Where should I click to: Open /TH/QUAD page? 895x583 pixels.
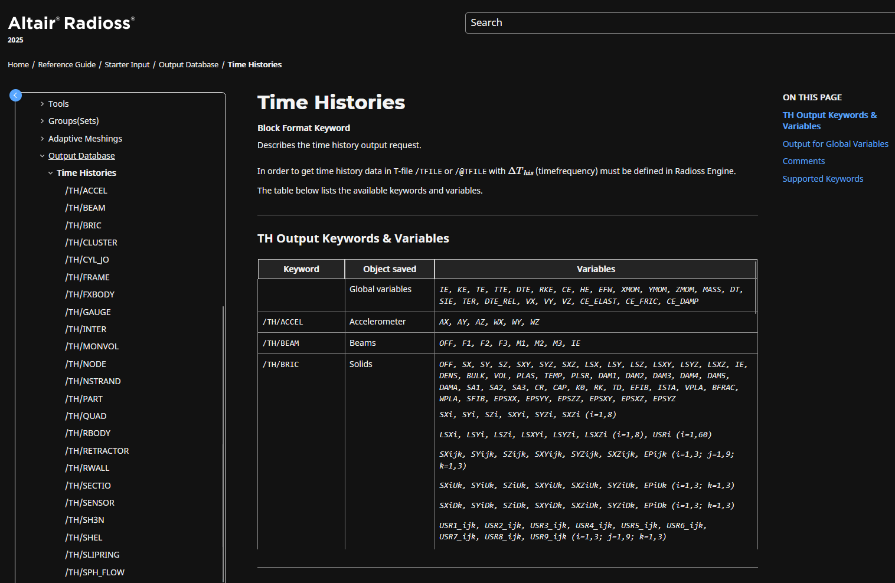(86, 416)
